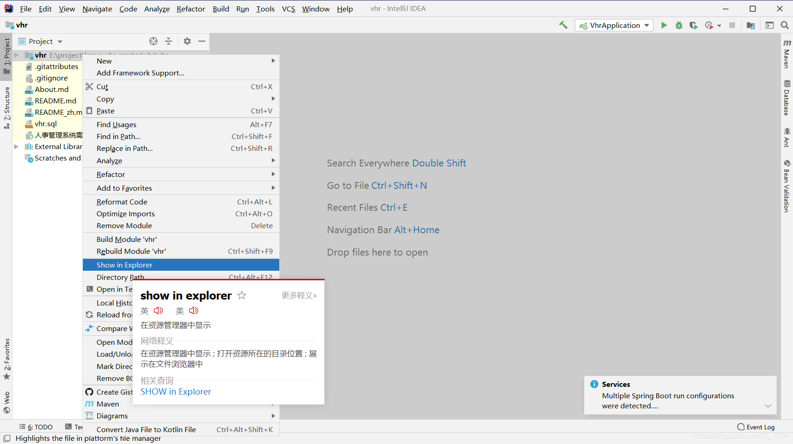
Task: Click the Search Everywhere magnifier icon
Action: (x=785, y=25)
